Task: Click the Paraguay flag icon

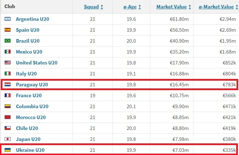Action: 8,85
